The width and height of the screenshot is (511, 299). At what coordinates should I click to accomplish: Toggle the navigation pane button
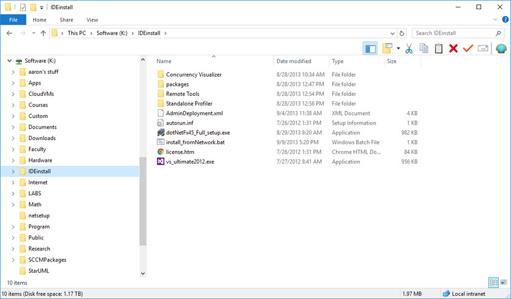point(370,49)
